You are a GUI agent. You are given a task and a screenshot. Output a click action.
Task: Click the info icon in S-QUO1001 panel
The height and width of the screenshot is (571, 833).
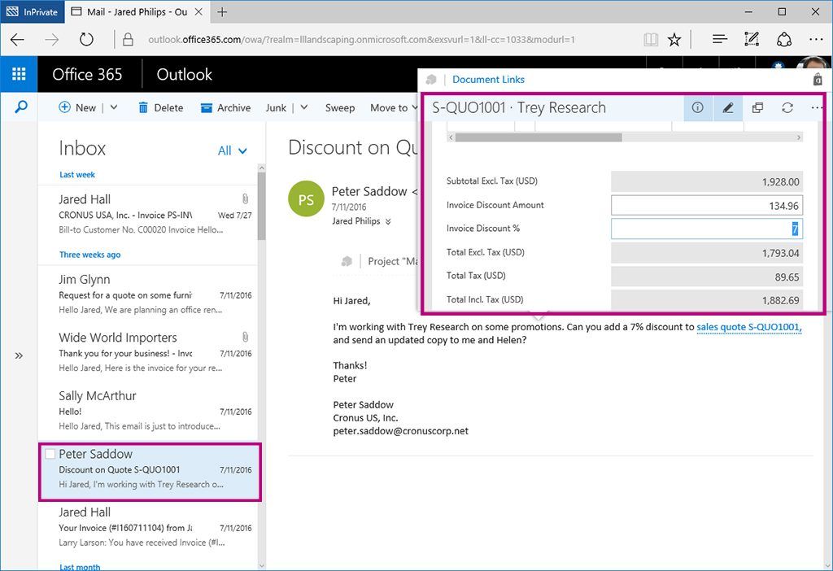697,108
